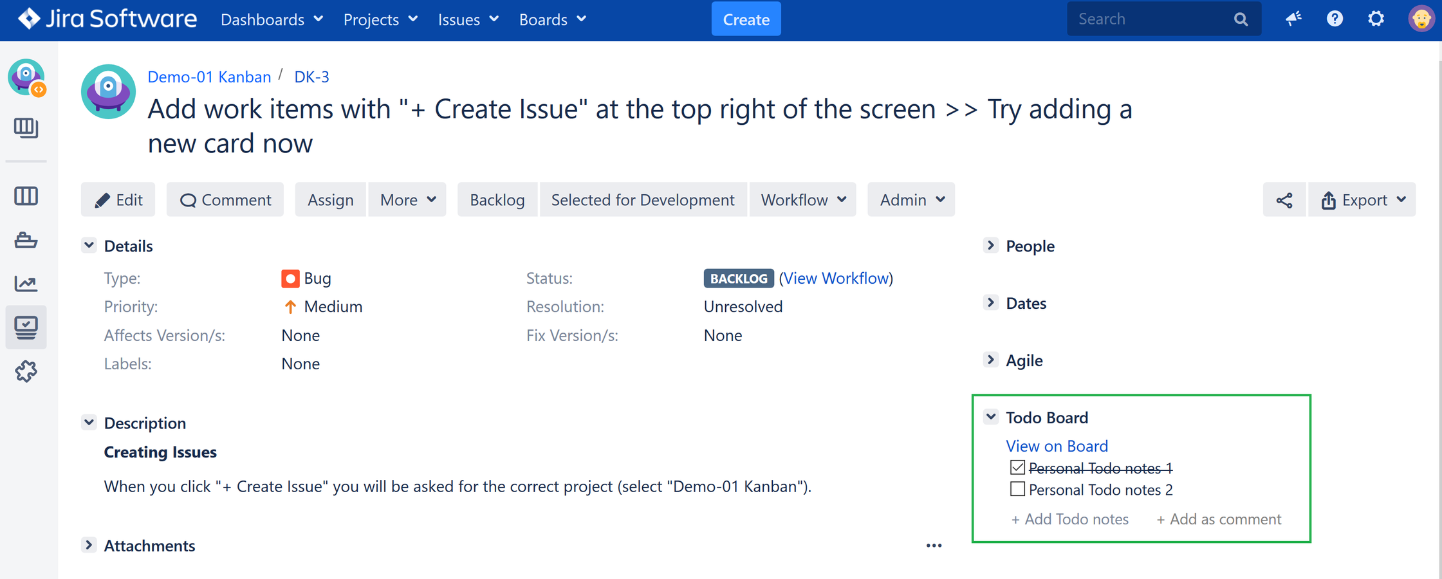
Task: Click the Medium priority arrow icon
Action: click(290, 307)
